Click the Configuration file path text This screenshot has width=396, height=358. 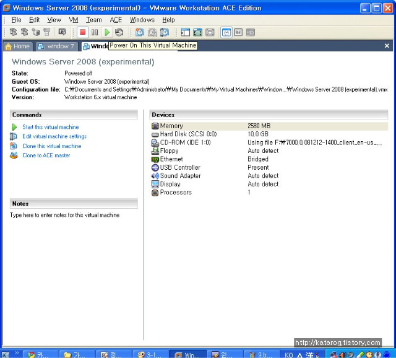226,89
